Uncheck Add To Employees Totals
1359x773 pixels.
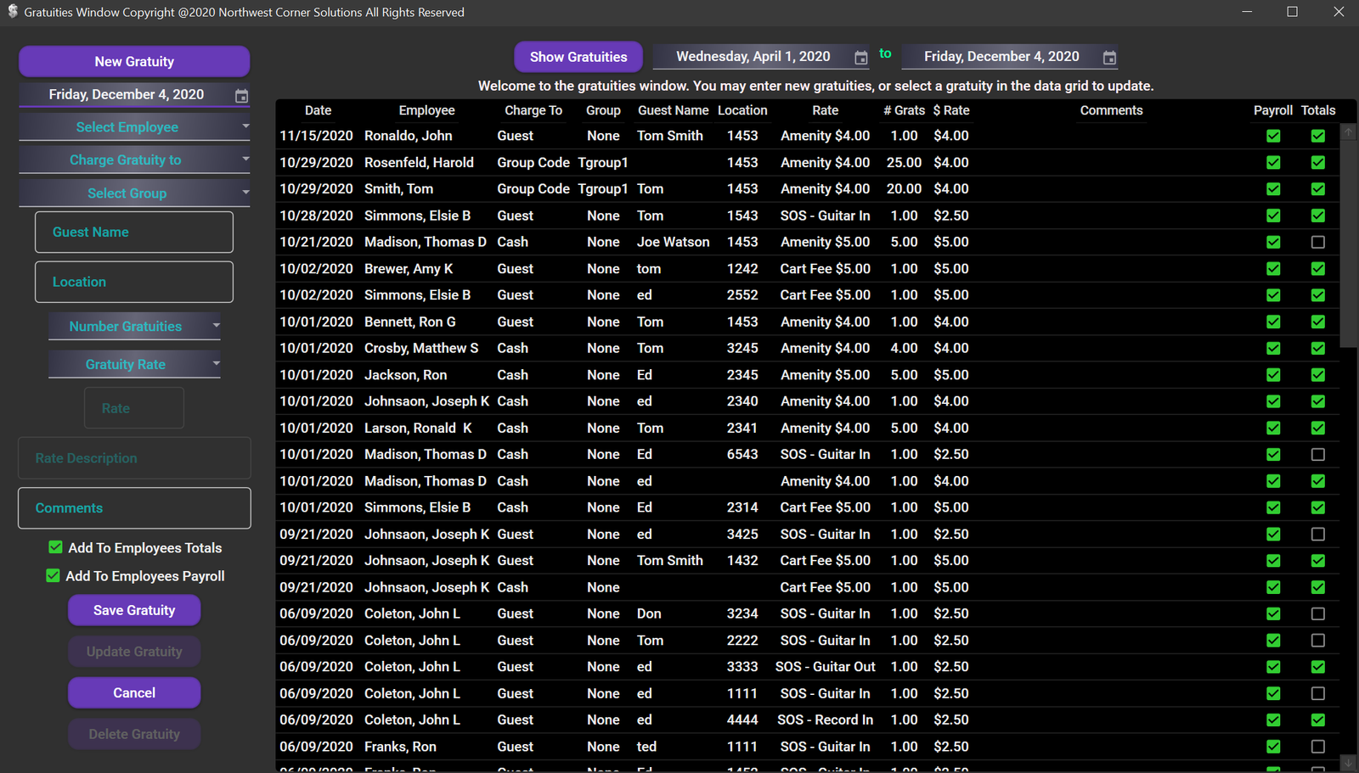[x=55, y=547]
